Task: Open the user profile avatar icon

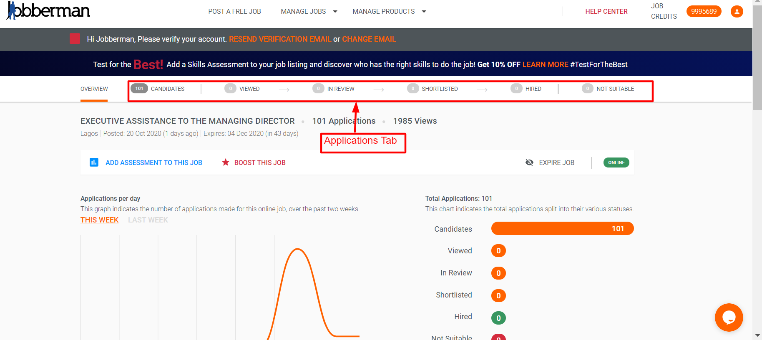Action: 737,11
